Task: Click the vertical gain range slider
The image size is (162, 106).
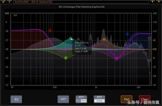Action: pyautogui.click(x=149, y=49)
